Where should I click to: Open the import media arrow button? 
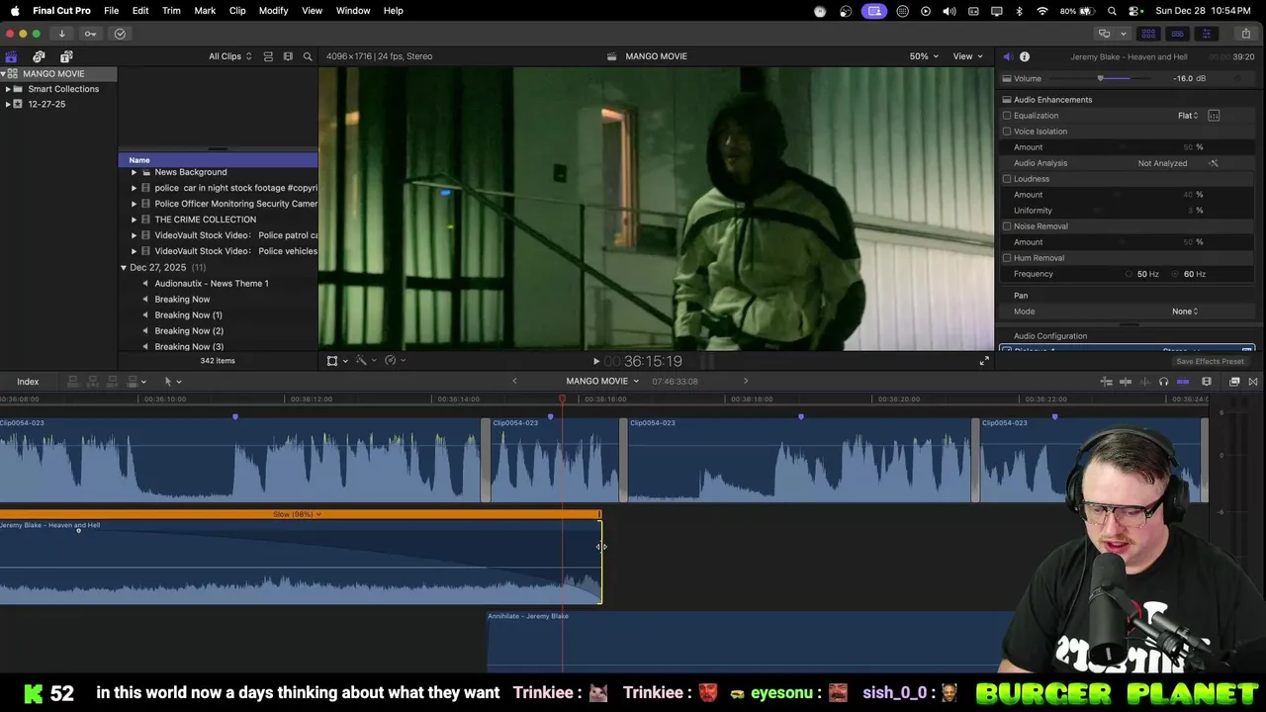click(x=61, y=34)
